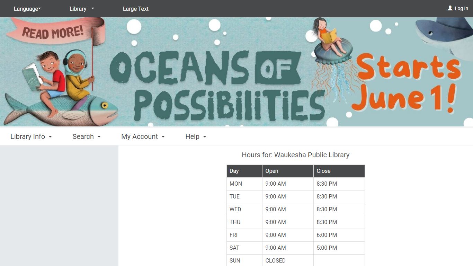The height and width of the screenshot is (266, 473).
Task: Open the Language dropdown
Action: tap(27, 9)
